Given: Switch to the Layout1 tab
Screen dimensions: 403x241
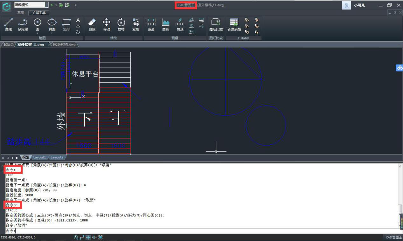Looking at the screenshot, I should [40, 157].
